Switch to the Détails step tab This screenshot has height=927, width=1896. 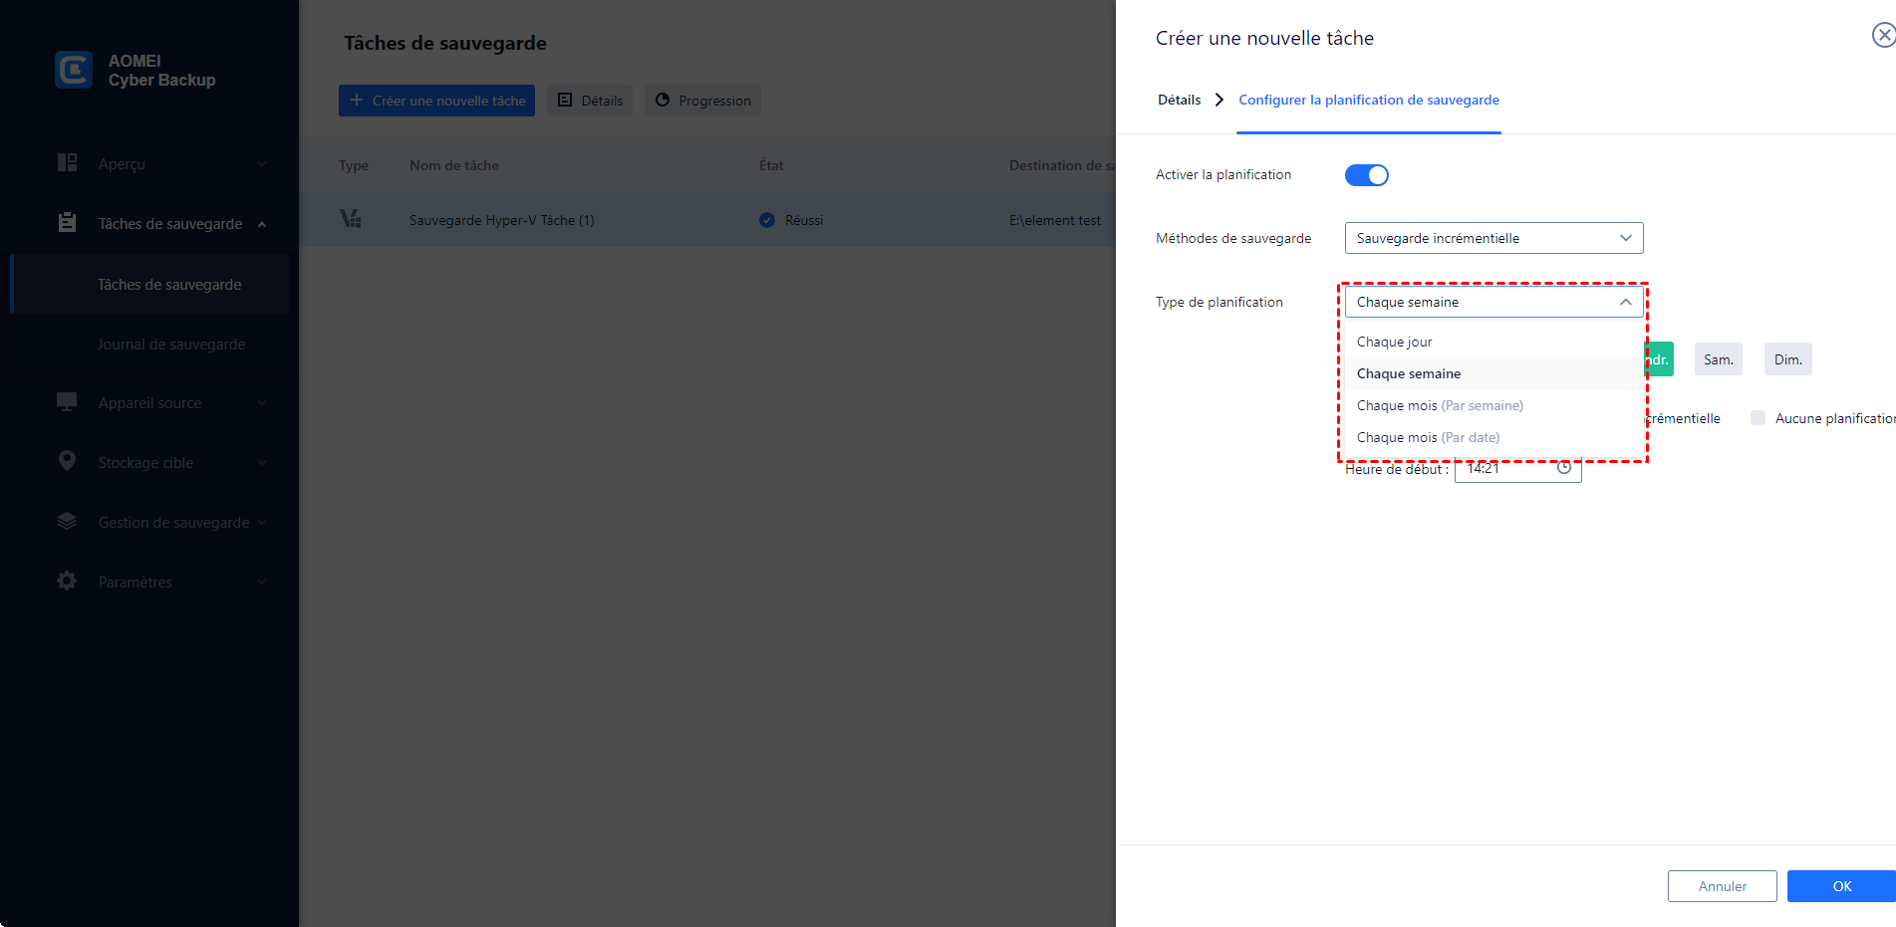pos(1179,100)
